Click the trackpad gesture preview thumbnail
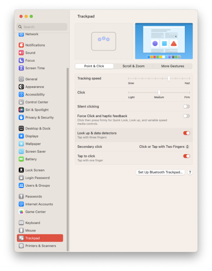The width and height of the screenshot is (212, 271). pos(104,41)
